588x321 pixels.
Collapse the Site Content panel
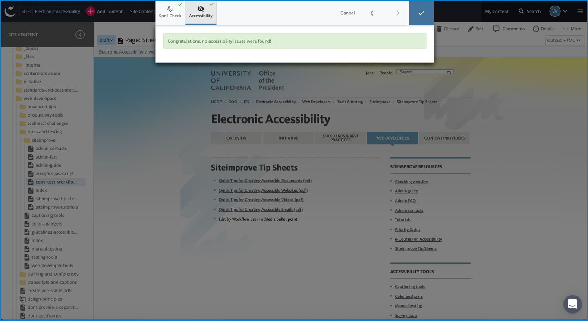tap(80, 35)
